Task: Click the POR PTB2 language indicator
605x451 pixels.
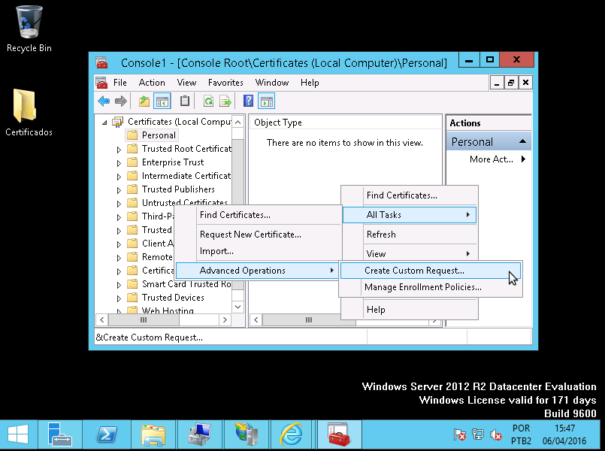Action: click(x=522, y=434)
